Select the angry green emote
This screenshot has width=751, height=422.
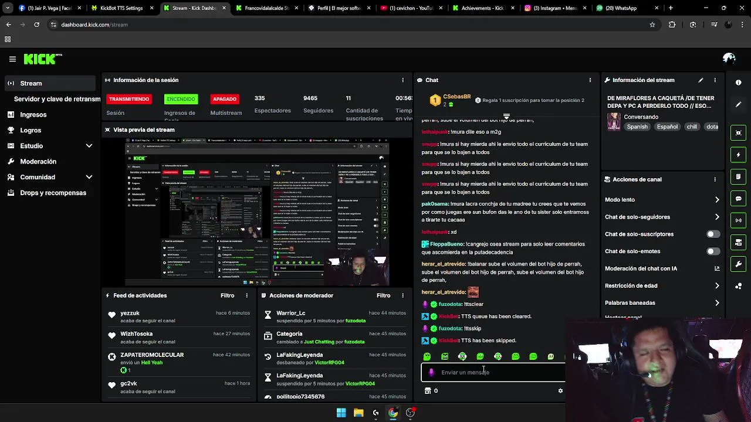coord(445,356)
